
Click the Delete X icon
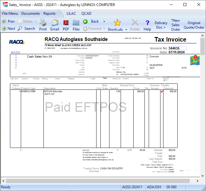[x=135, y=23]
